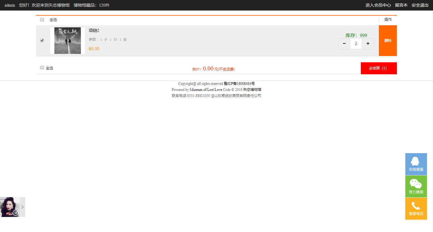The image size is (433, 232).
Task: Toggle the top 全选 checkbox
Action: pos(42,20)
